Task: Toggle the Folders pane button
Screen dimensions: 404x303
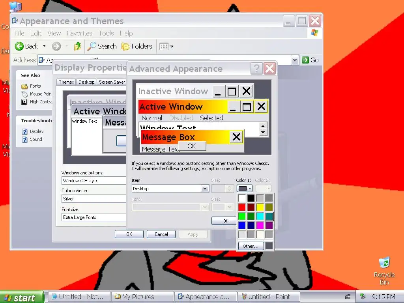Action: coord(137,47)
